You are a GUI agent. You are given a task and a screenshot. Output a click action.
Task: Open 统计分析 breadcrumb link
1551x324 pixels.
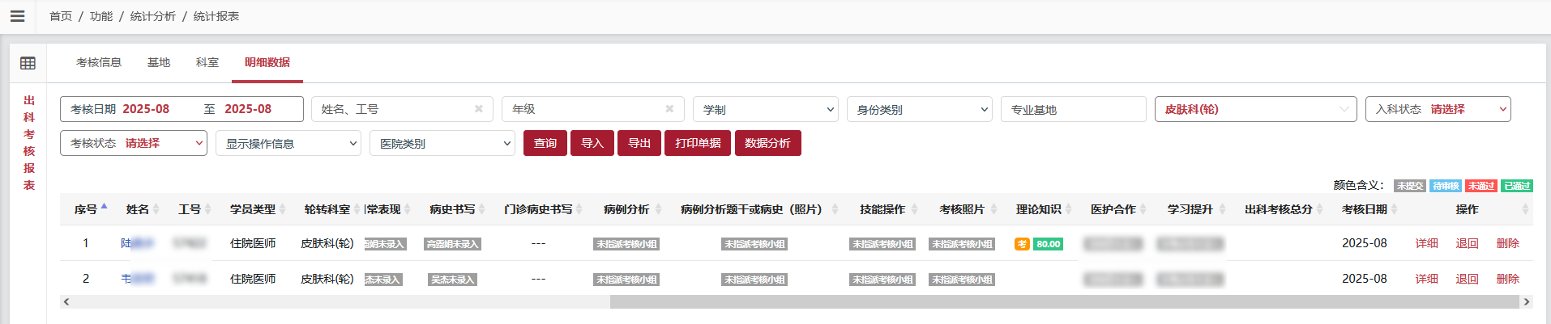click(153, 16)
